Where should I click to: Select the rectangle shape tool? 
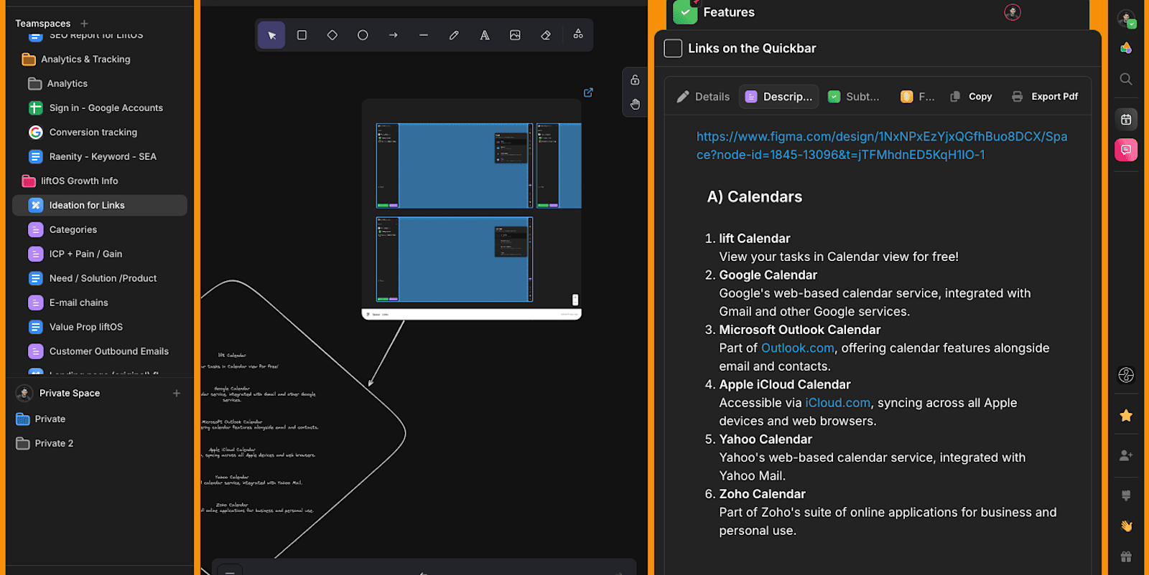pyautogui.click(x=302, y=35)
